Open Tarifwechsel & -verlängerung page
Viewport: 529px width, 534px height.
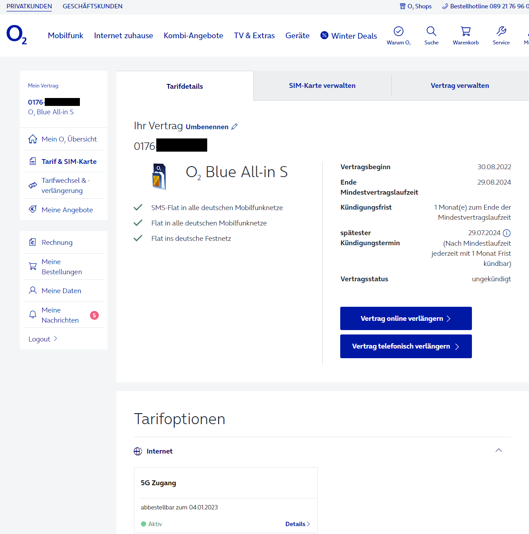pos(64,185)
